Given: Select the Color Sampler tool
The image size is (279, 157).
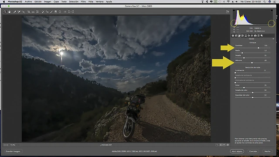Looking at the screenshot, I should pyautogui.click(x=19, y=12).
